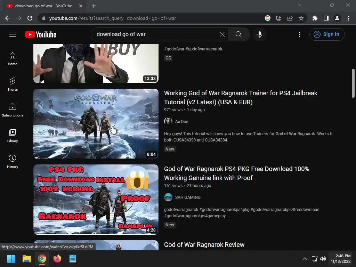Image resolution: width=356 pixels, height=267 pixels.
Task: Open Chrome's three-dot menu
Action: pos(348,18)
